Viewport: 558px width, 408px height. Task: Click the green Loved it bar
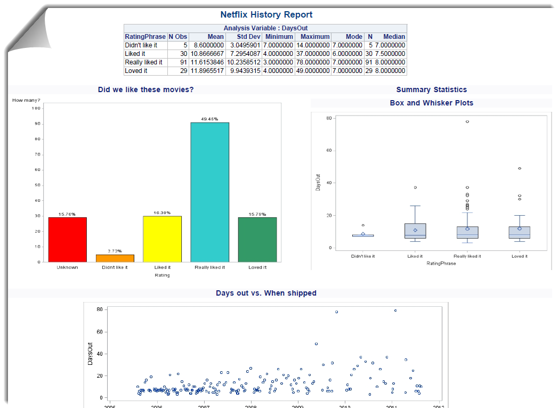click(x=257, y=240)
